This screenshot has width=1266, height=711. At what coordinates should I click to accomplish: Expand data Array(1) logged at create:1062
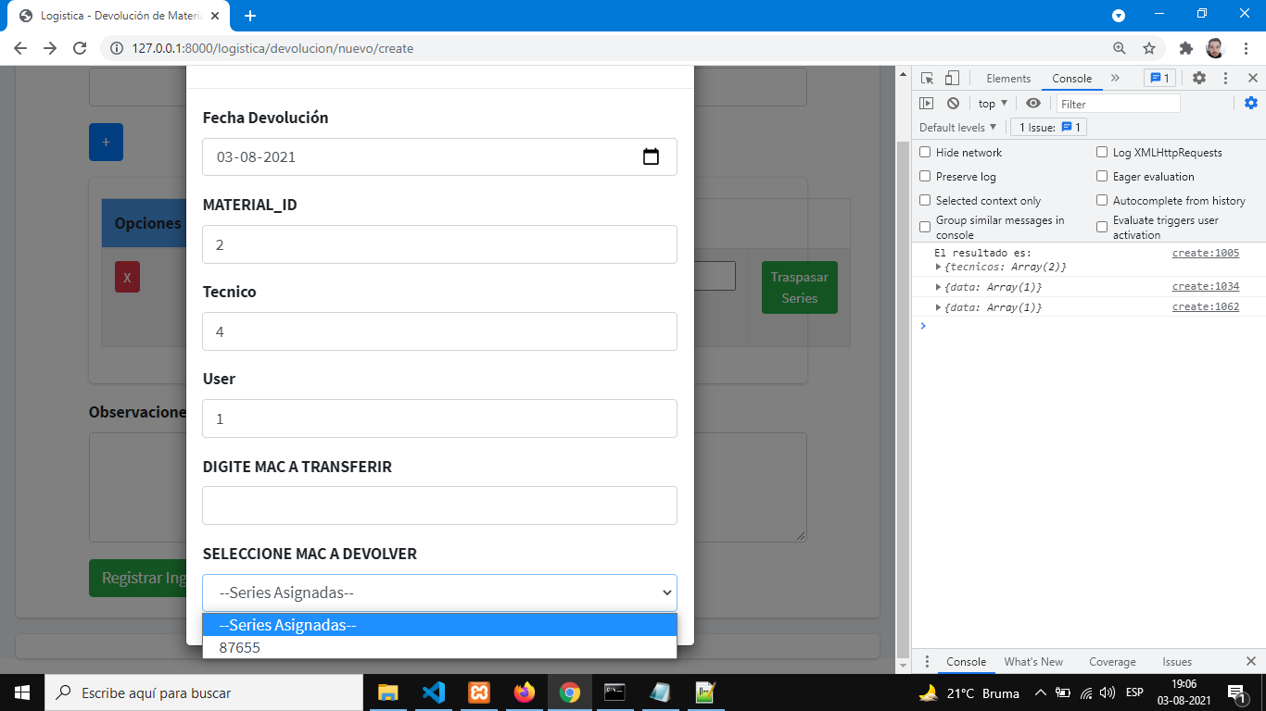(939, 307)
